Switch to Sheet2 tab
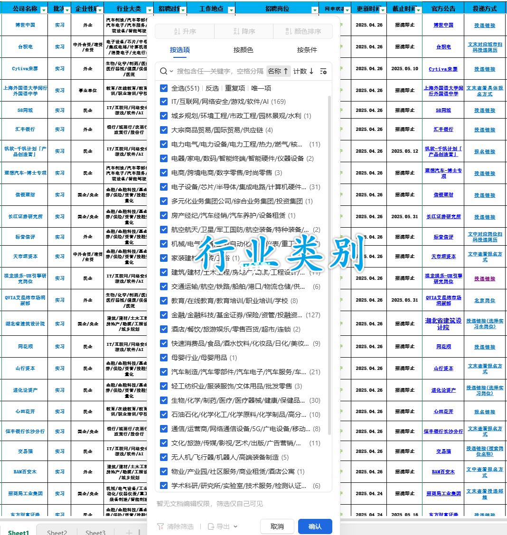Viewport: 507px width, 535px height. coord(57,532)
